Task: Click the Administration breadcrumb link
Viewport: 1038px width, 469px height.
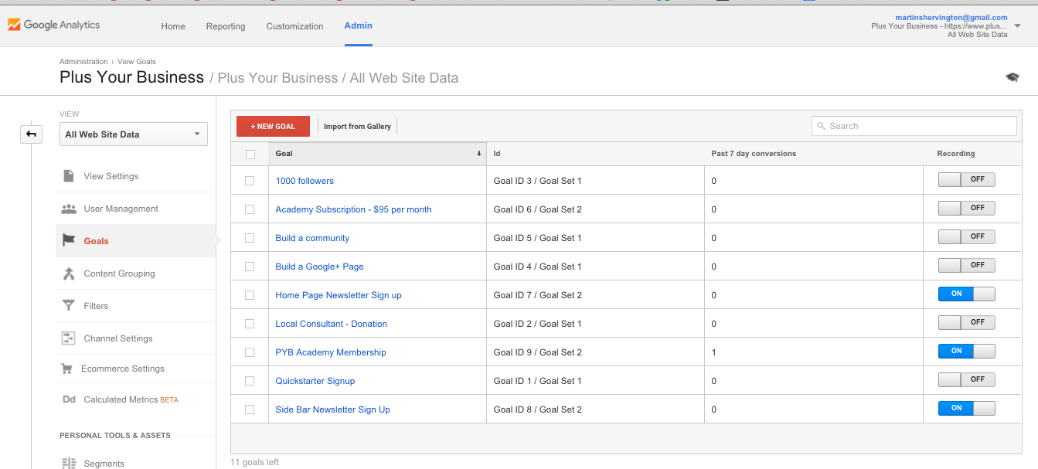Action: 83,62
